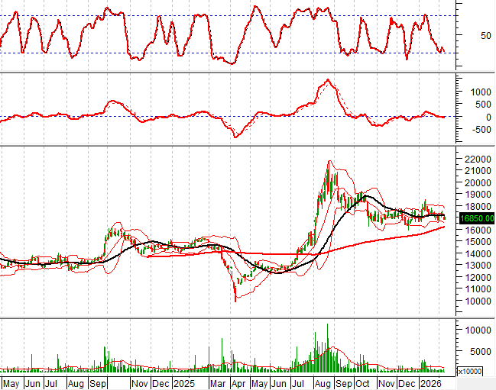Click the 19000 price axis label
The height and width of the screenshot is (390, 496).
(475, 195)
